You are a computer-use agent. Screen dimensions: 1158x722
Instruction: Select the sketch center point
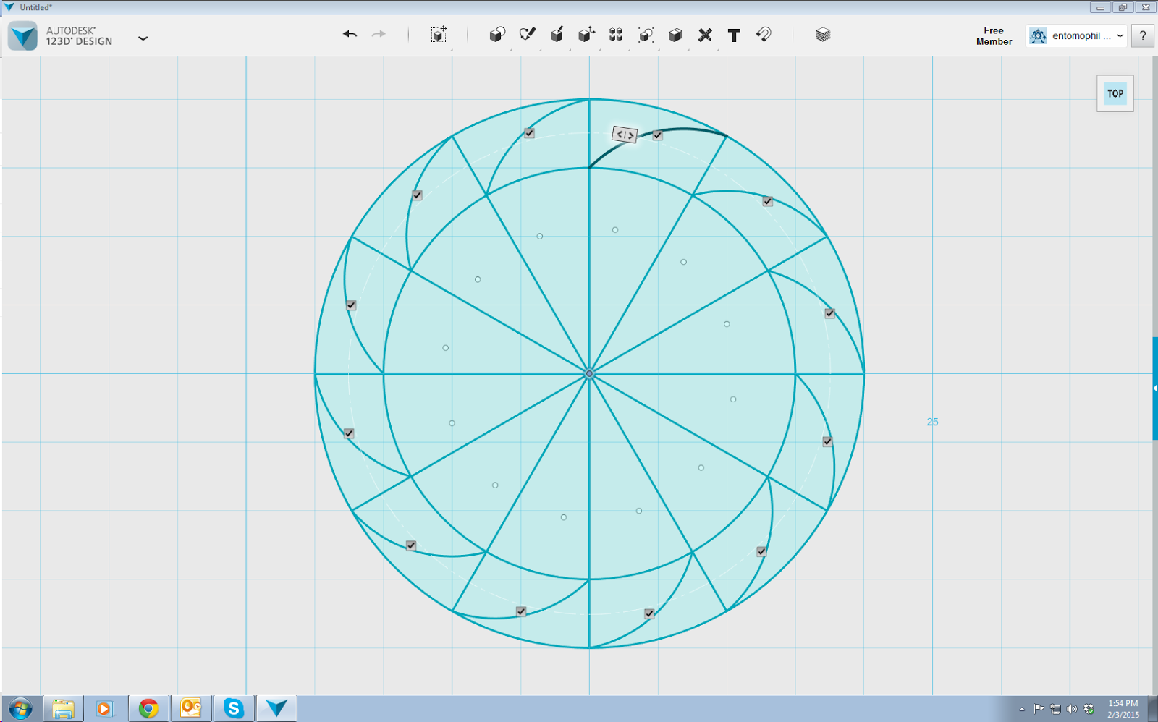(589, 374)
